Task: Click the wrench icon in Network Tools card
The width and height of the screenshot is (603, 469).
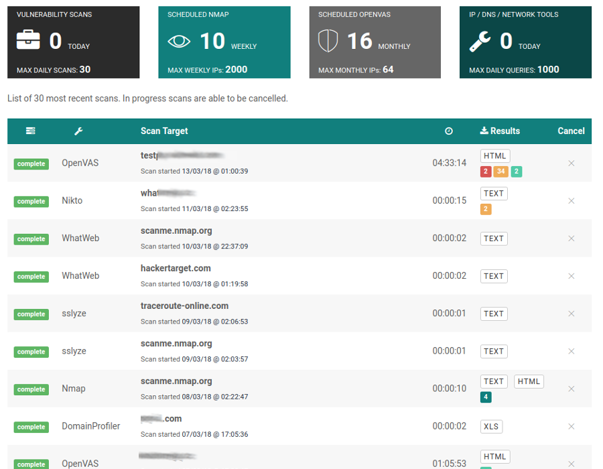Action: pyautogui.click(x=480, y=42)
